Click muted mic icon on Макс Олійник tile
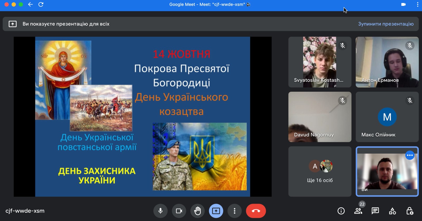Screen dimensions: 422x221 tap(410, 100)
